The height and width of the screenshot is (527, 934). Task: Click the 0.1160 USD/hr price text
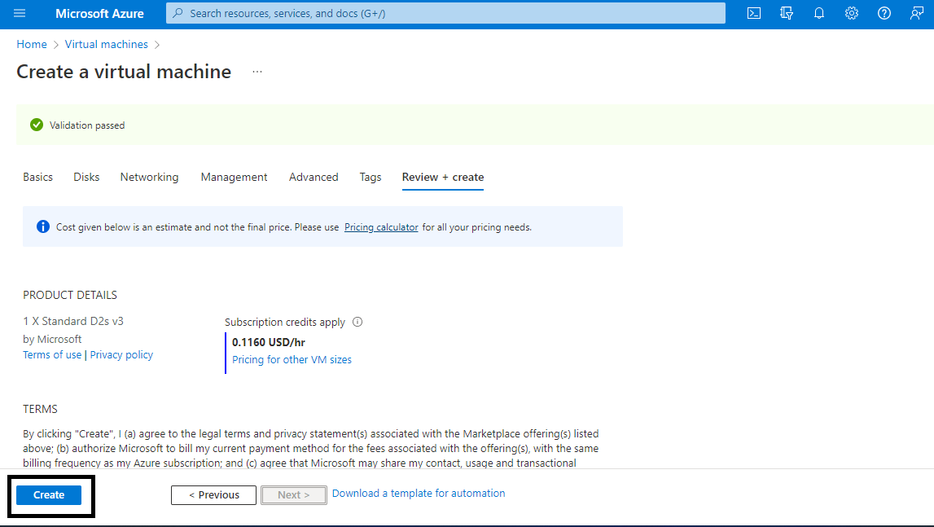[269, 342]
